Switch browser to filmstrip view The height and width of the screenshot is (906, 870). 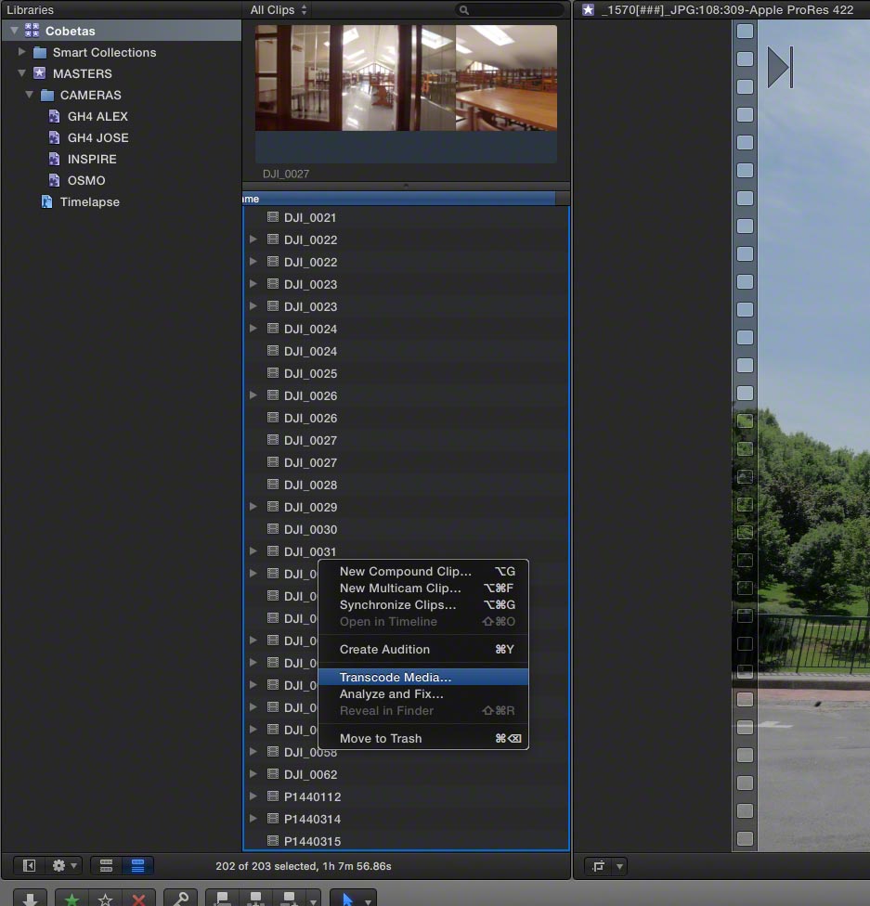107,865
